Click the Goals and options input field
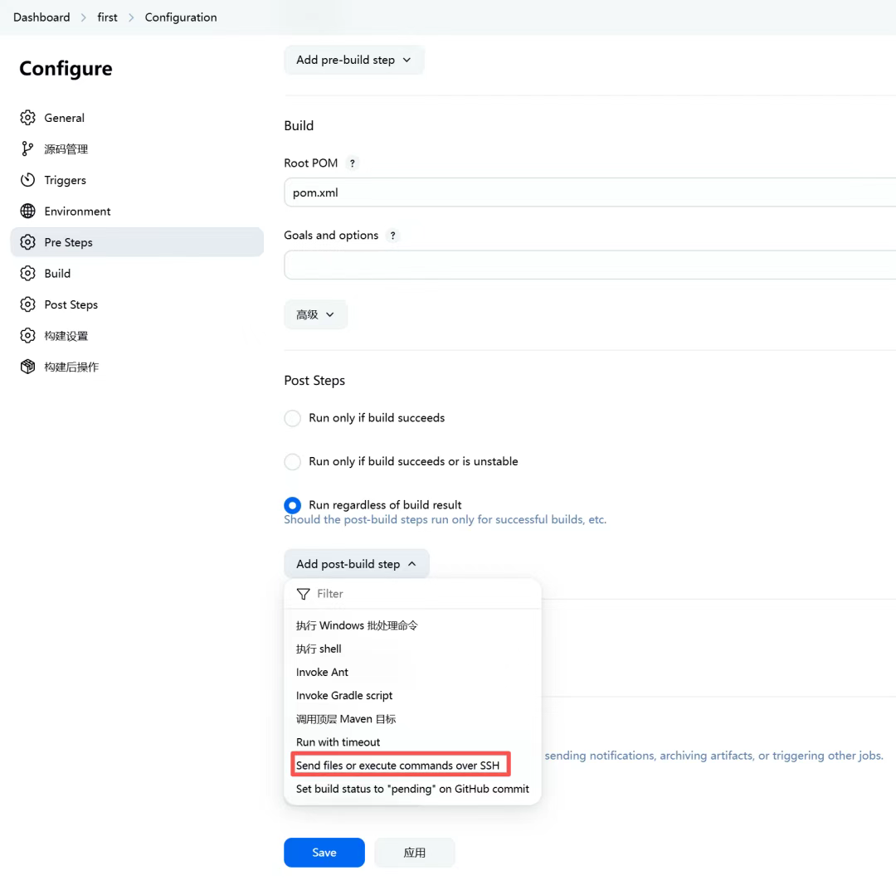This screenshot has height=885, width=896. coord(590,265)
